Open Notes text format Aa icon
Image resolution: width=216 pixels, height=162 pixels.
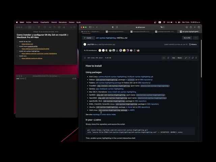click(x=50, y=27)
